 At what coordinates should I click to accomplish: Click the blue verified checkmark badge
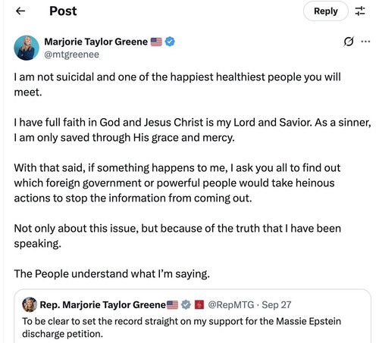170,42
